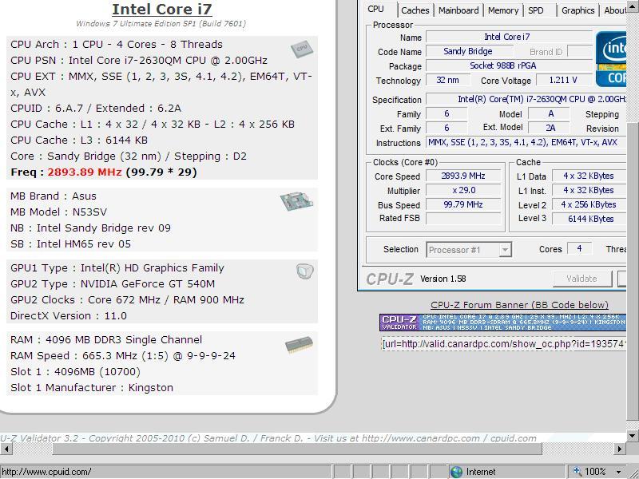Click the Ext. Model 2A field
Image resolution: width=639 pixels, height=479 pixels.
click(x=550, y=128)
